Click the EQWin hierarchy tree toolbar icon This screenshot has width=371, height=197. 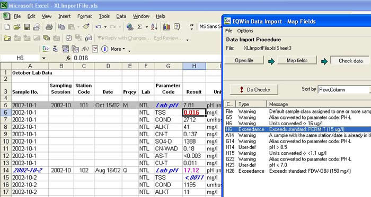pyautogui.click(x=55, y=49)
